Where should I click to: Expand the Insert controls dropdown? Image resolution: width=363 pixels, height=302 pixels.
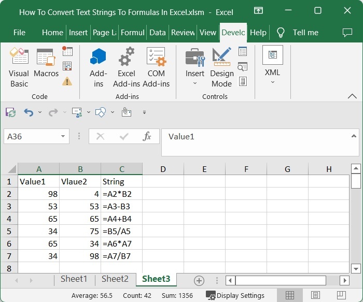pos(195,83)
